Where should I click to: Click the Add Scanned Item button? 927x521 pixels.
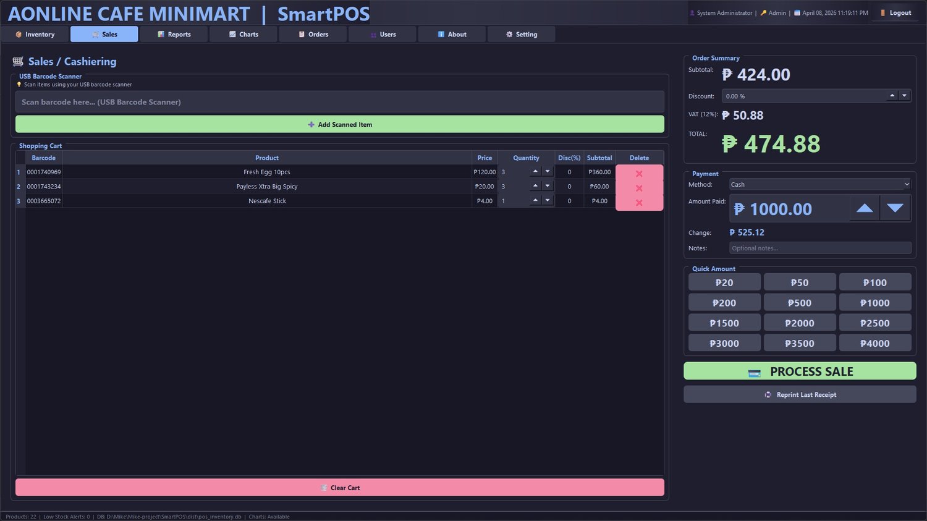[x=340, y=124]
